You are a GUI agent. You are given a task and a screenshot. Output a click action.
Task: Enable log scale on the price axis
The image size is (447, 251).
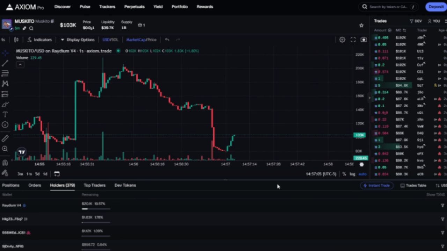click(352, 174)
